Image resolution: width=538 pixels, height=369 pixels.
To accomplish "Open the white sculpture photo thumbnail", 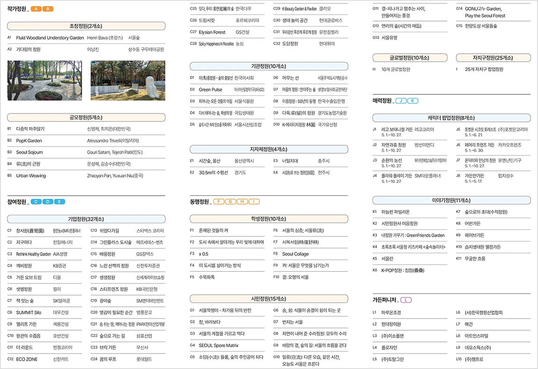I will 128,81.
